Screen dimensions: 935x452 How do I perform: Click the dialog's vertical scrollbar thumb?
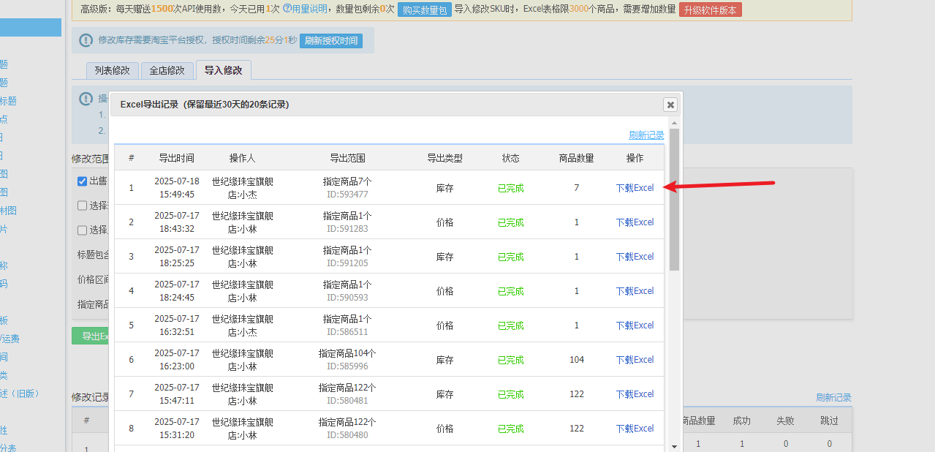(674, 199)
